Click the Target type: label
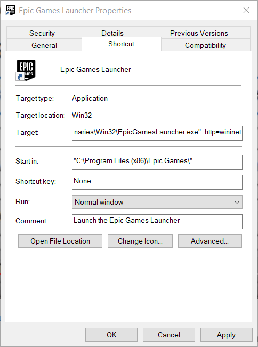Screen dimensions: 258x347 [x=35, y=98]
